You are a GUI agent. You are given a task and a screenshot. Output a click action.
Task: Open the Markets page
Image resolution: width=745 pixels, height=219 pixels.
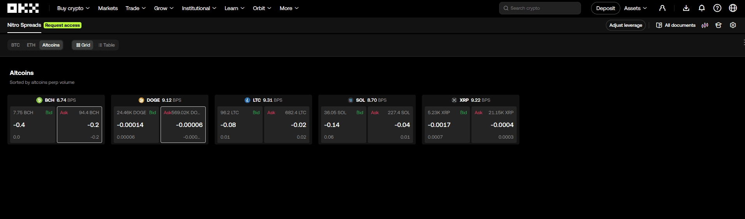108,8
